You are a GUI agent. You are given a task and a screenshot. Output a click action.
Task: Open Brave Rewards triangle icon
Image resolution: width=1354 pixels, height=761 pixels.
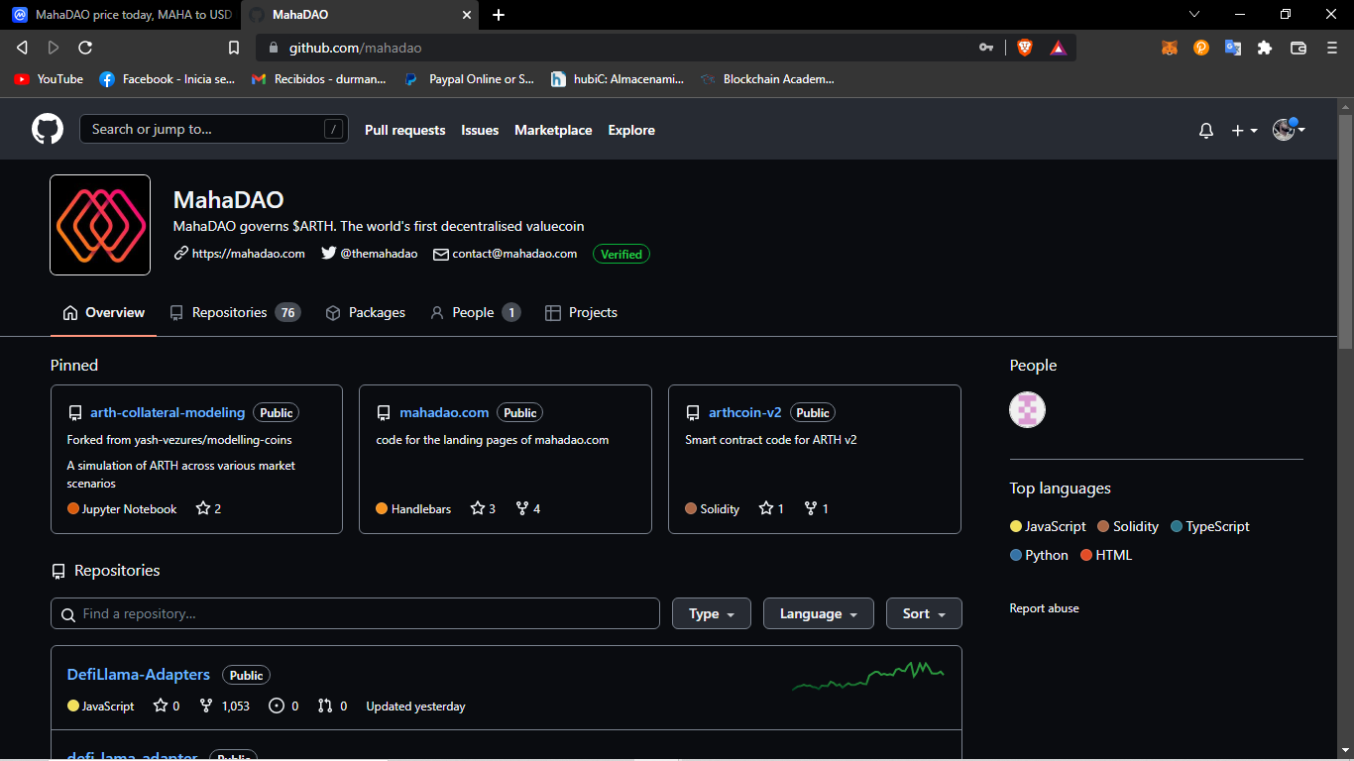(x=1058, y=48)
